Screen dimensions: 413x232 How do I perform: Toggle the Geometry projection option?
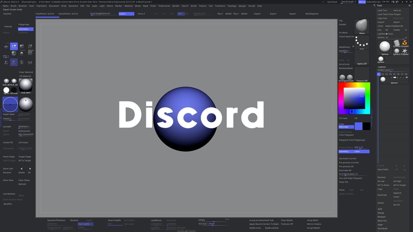click(x=346, y=151)
